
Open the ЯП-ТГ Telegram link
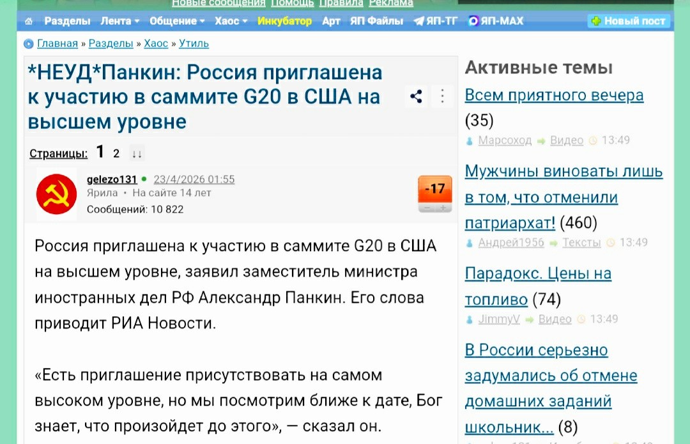tap(436, 21)
